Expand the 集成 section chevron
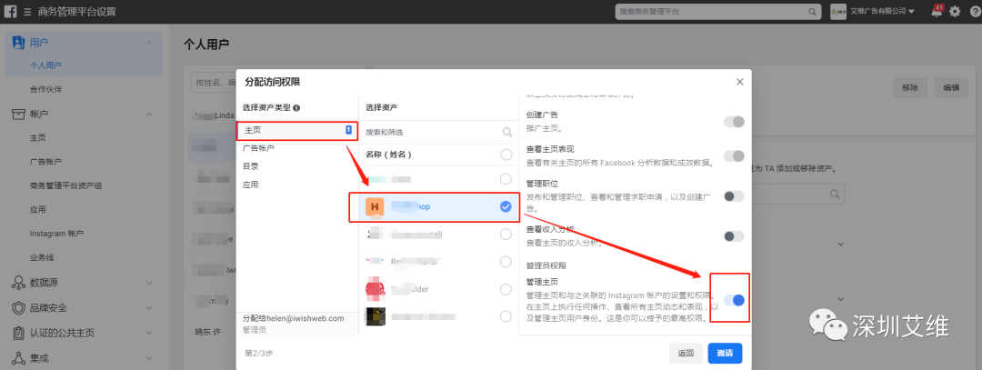 [149, 359]
